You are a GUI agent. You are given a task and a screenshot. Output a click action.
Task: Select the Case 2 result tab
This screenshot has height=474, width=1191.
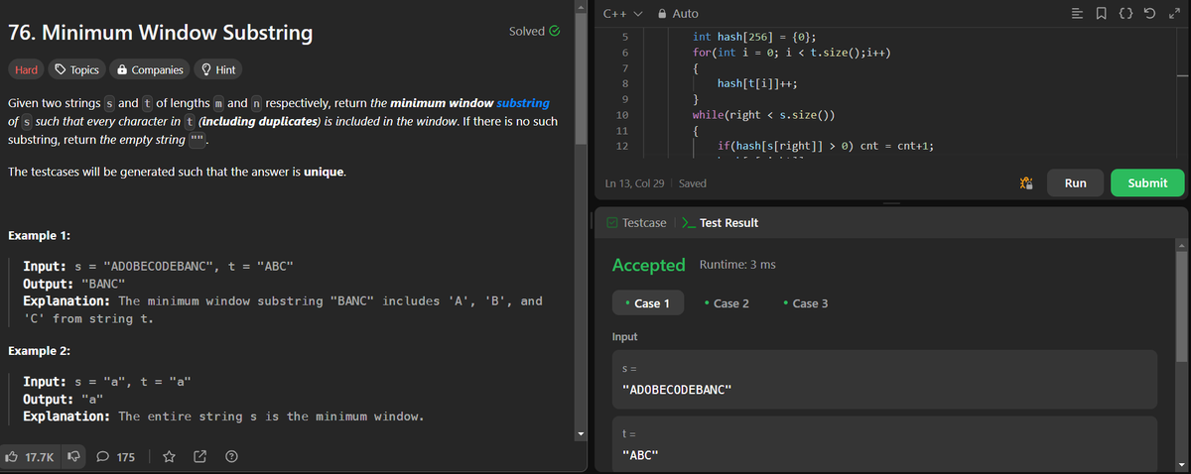click(x=726, y=303)
